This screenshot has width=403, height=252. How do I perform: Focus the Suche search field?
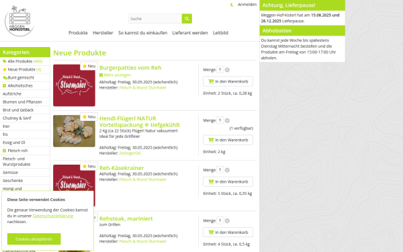tap(155, 19)
